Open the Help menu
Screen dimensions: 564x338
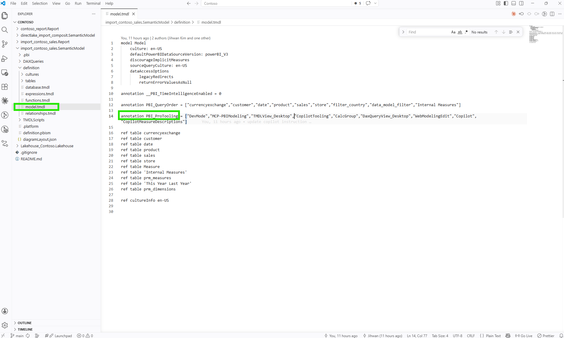coord(109,3)
